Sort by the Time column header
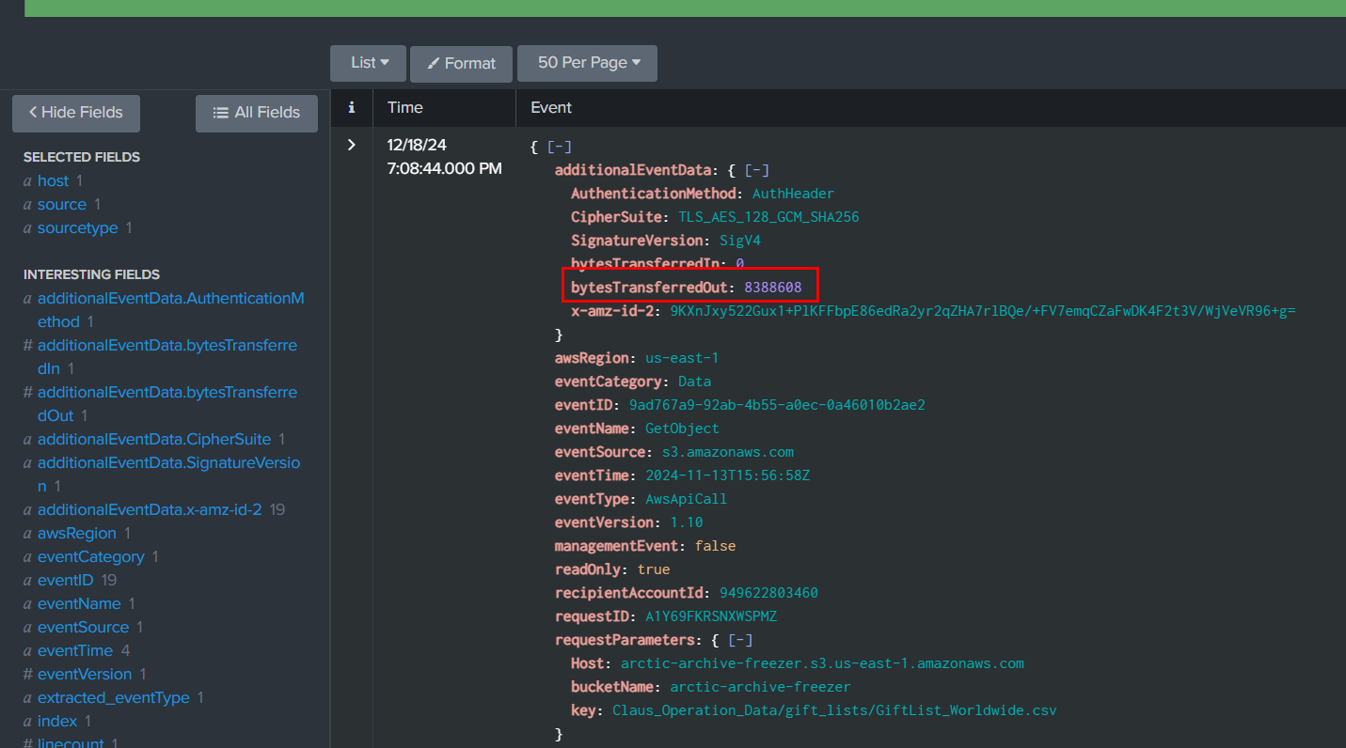 coord(405,108)
